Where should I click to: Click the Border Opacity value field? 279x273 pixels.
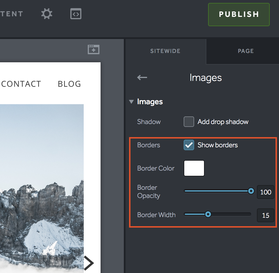[x=266, y=192]
